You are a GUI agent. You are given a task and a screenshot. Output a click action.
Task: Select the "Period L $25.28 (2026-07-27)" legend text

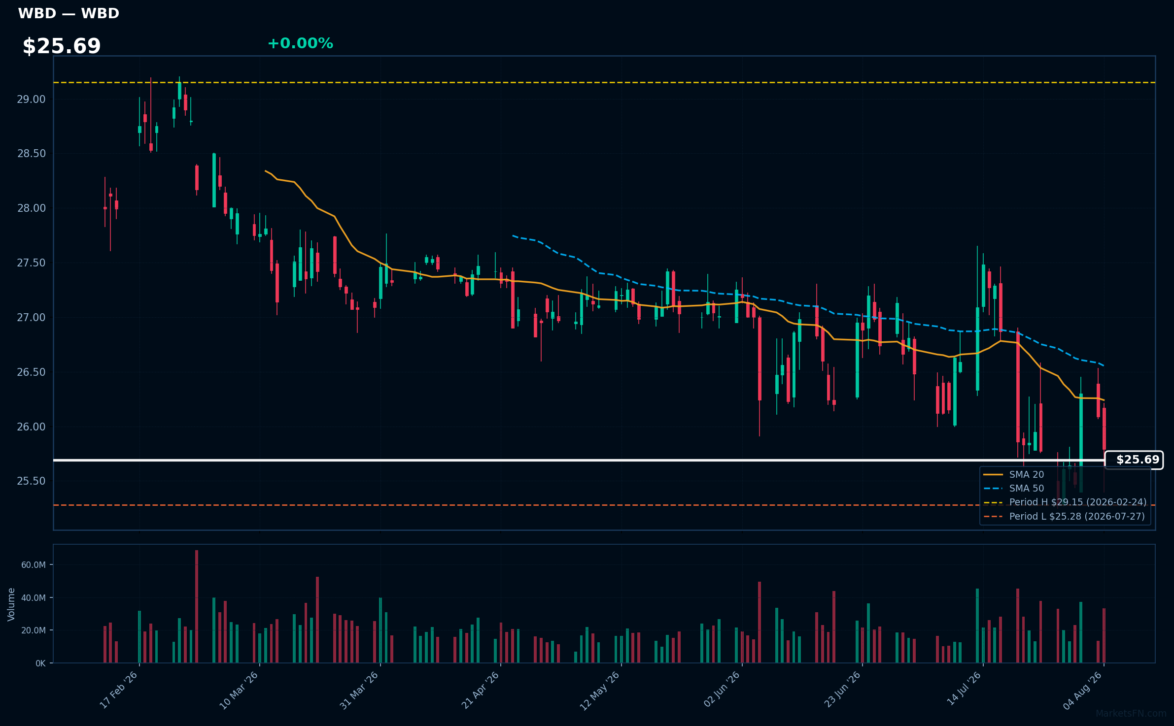[1077, 517]
